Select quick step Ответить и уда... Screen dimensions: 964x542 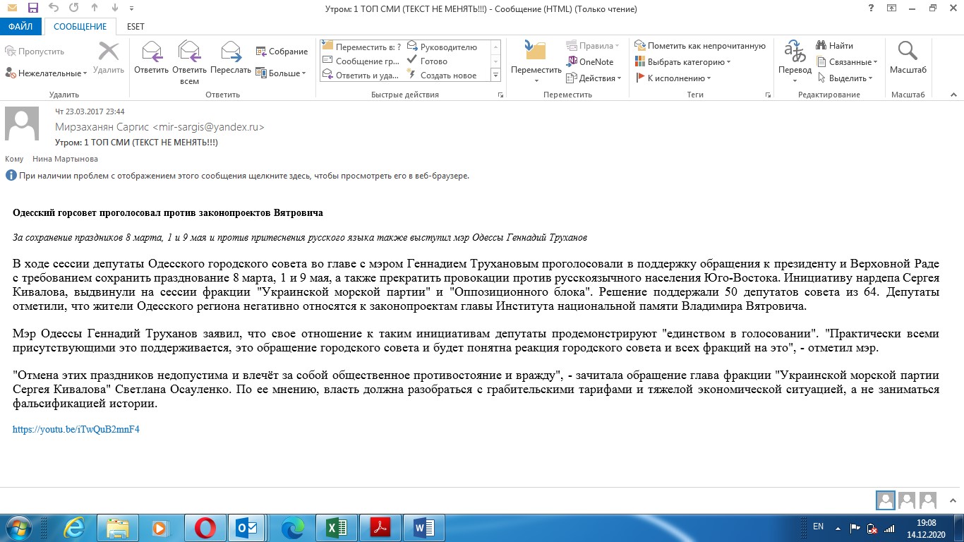pos(362,76)
